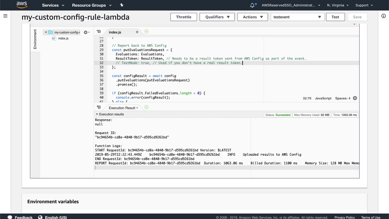Add new editor tab with plus icon

(146, 32)
